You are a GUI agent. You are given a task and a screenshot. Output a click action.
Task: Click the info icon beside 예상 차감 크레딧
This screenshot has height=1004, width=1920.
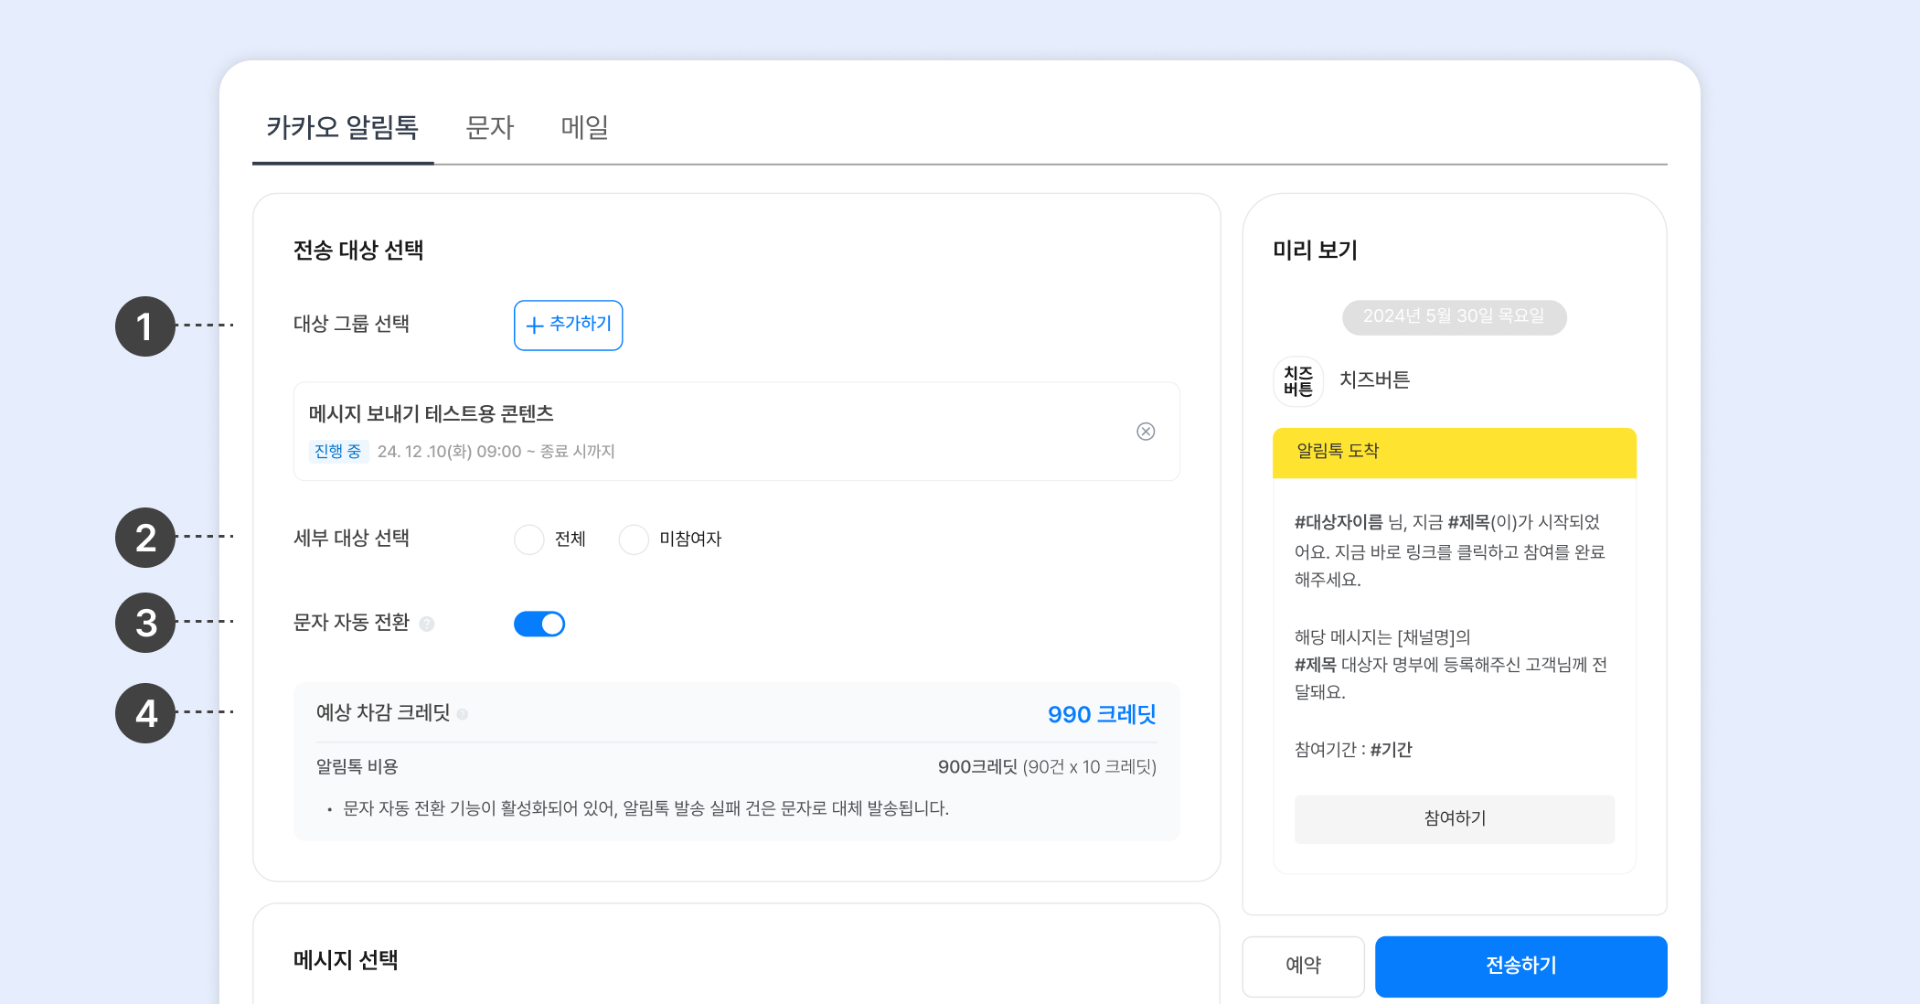[463, 714]
